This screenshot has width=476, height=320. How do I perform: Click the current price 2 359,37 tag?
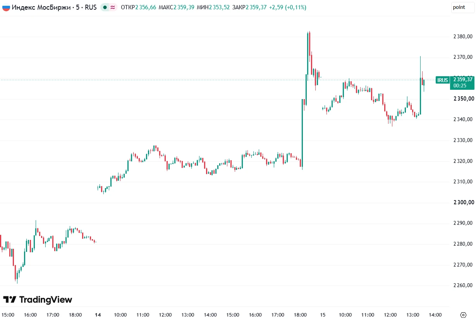462,79
